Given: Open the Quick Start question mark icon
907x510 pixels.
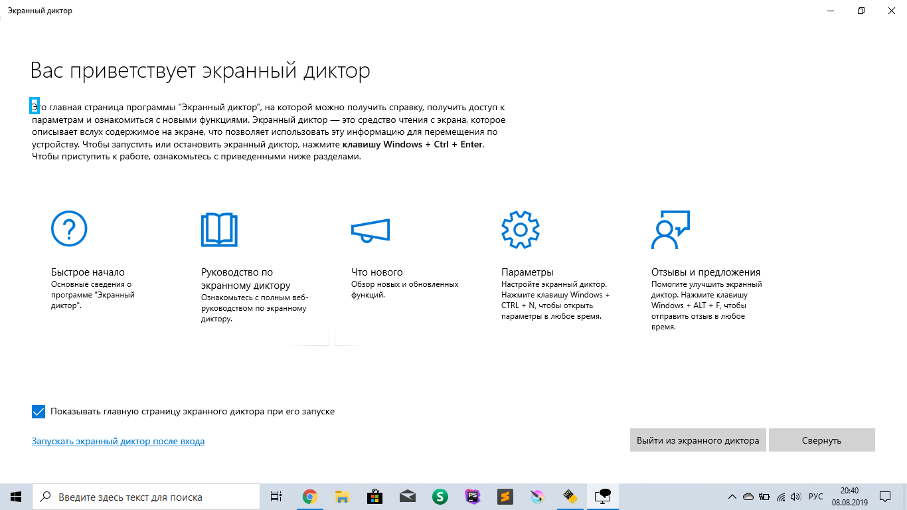Looking at the screenshot, I should pyautogui.click(x=69, y=229).
